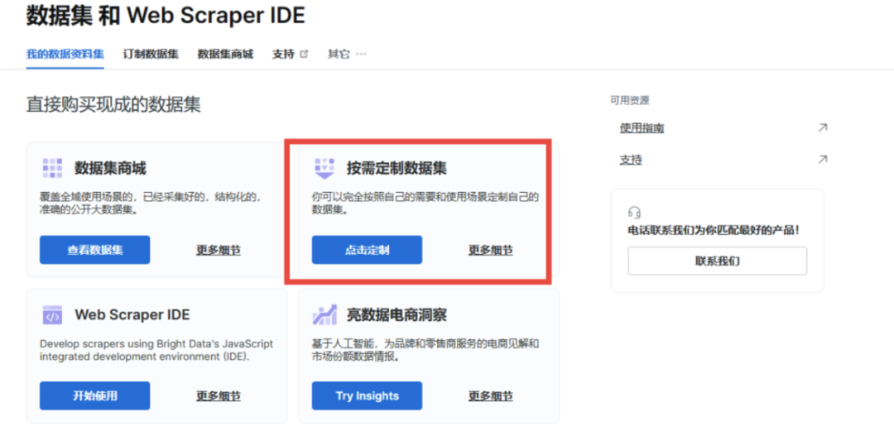Screen dimensions: 894x431
Task: Click the 可用资源 label
Action: tap(629, 101)
